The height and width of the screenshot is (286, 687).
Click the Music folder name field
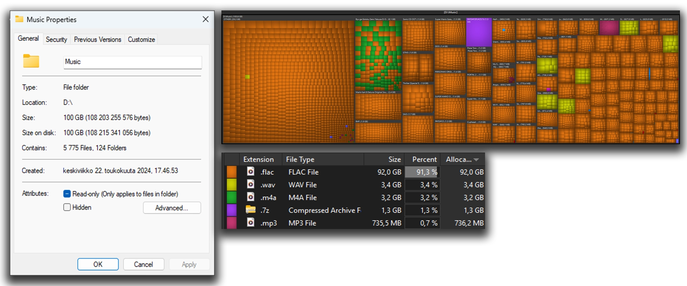tap(133, 62)
